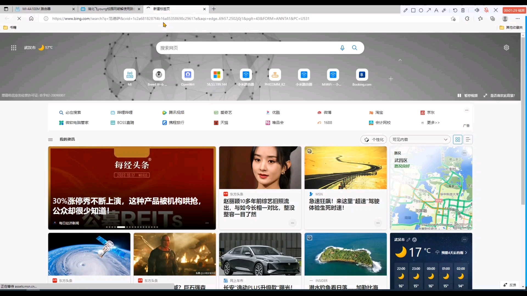This screenshot has height=296, width=527.
Task: Open more options on weather card
Action: click(464, 240)
